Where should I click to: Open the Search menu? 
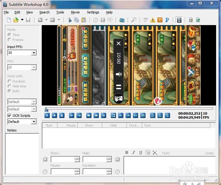click(45, 12)
